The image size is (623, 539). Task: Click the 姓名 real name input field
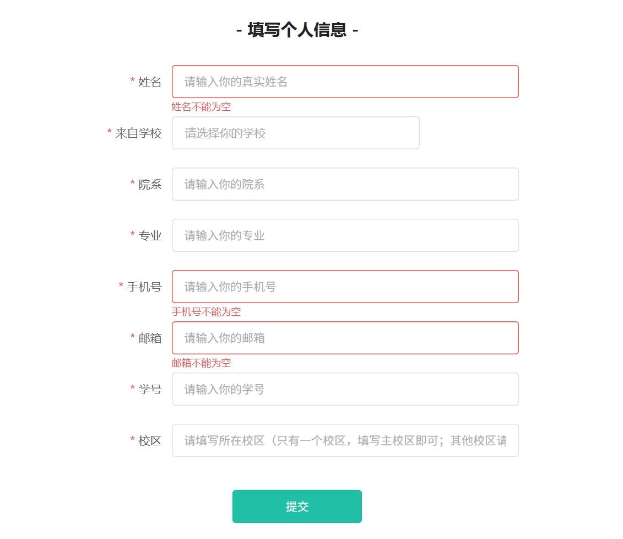[345, 82]
